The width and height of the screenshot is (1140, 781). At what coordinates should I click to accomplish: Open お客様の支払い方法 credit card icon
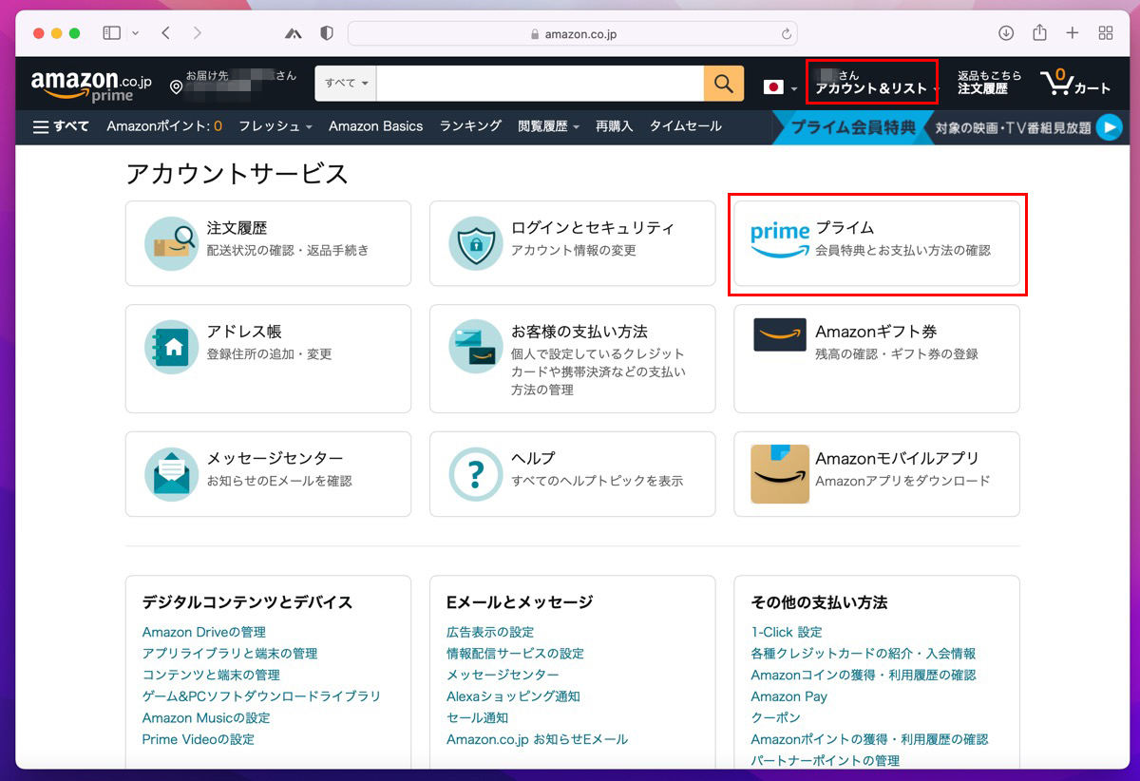[x=476, y=347]
